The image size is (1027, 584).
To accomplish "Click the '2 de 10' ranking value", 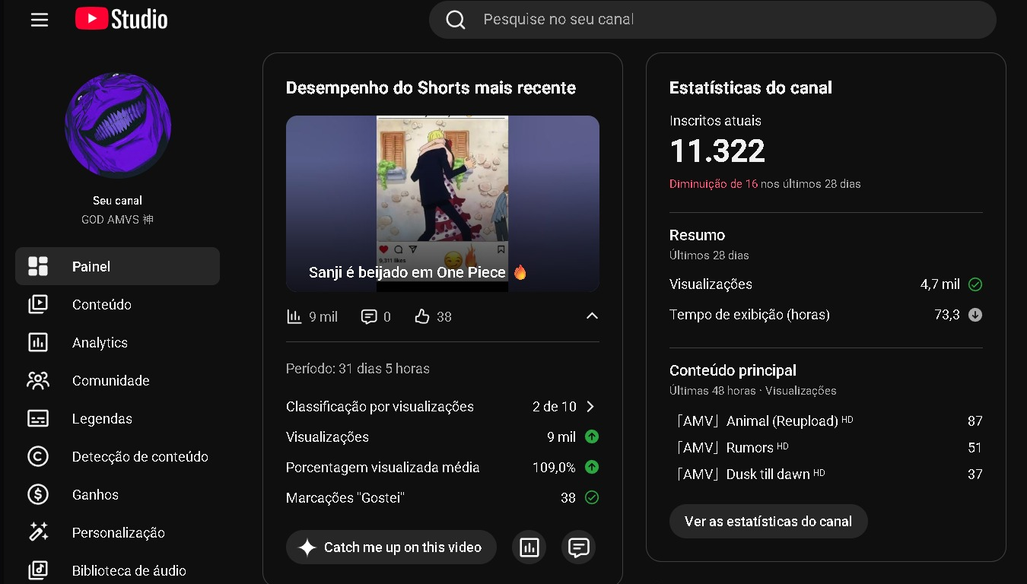I will coord(555,407).
